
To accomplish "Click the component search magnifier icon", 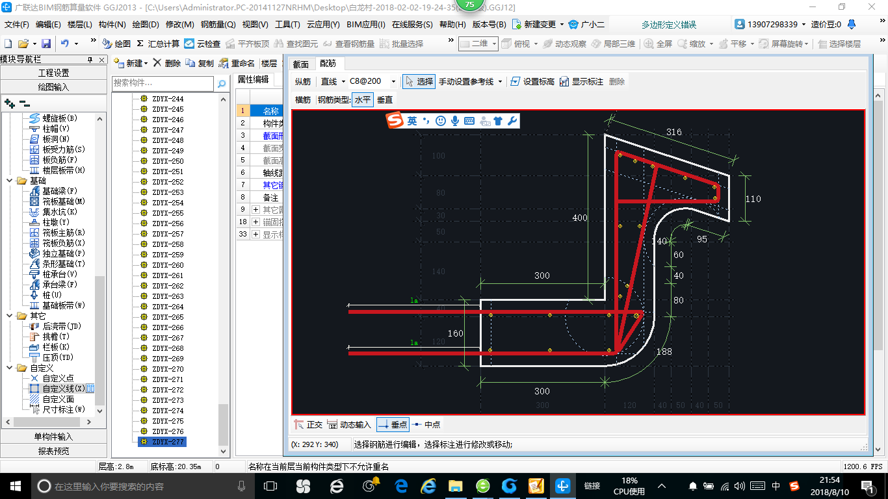I will pos(222,83).
